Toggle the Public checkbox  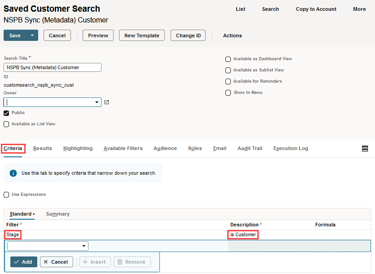[x=6, y=113]
